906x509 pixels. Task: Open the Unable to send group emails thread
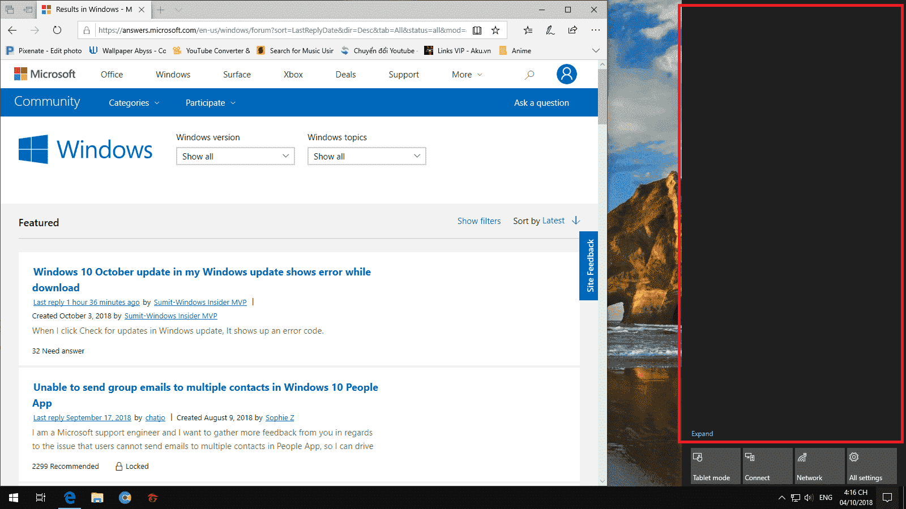[x=205, y=395]
